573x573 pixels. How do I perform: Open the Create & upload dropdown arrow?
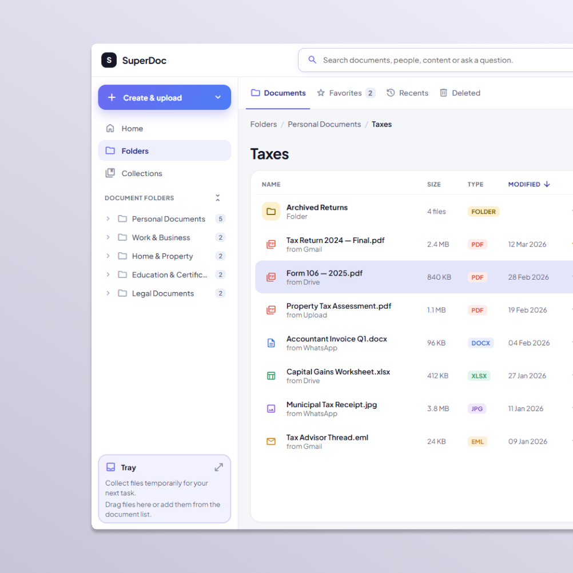click(x=218, y=98)
